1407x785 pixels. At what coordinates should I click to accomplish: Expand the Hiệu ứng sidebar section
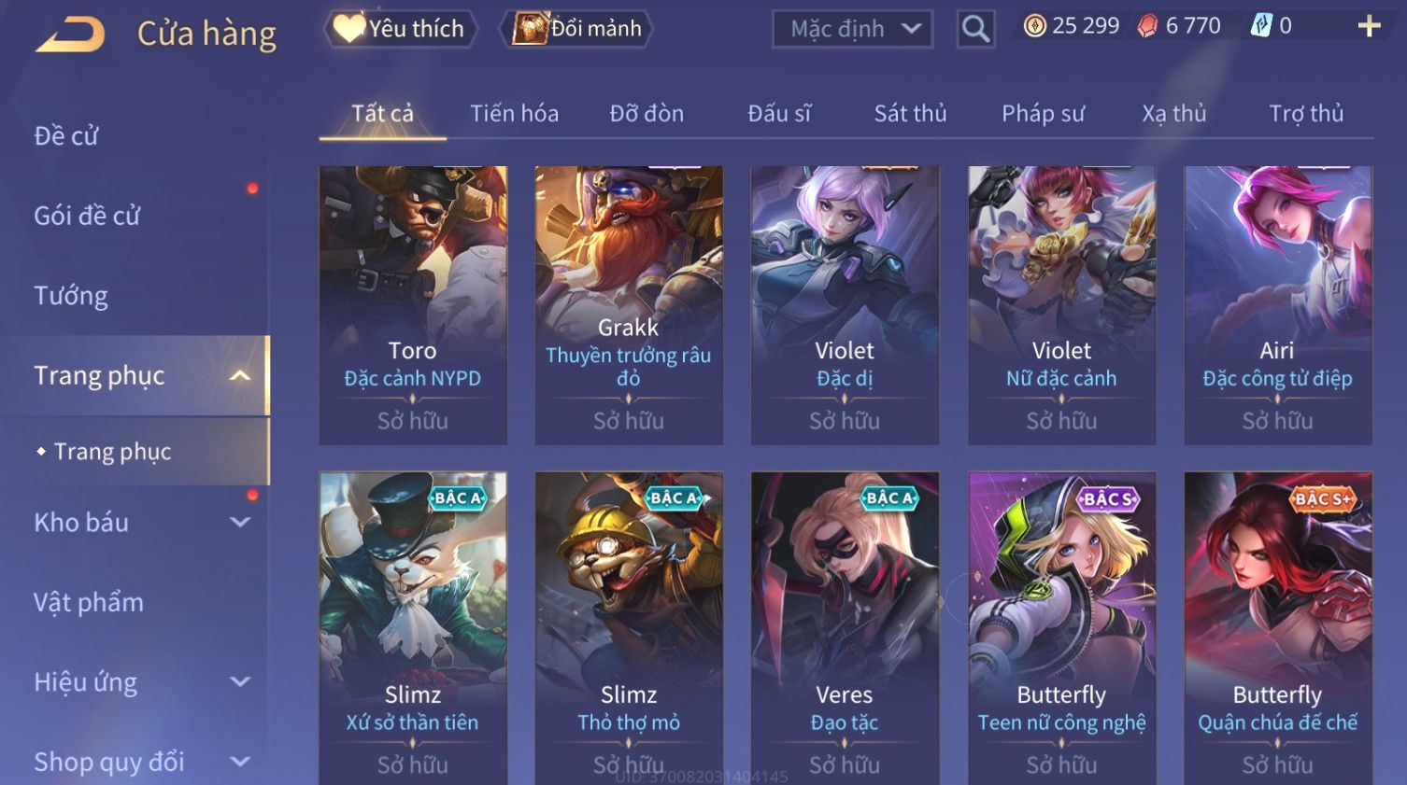pyautogui.click(x=240, y=682)
